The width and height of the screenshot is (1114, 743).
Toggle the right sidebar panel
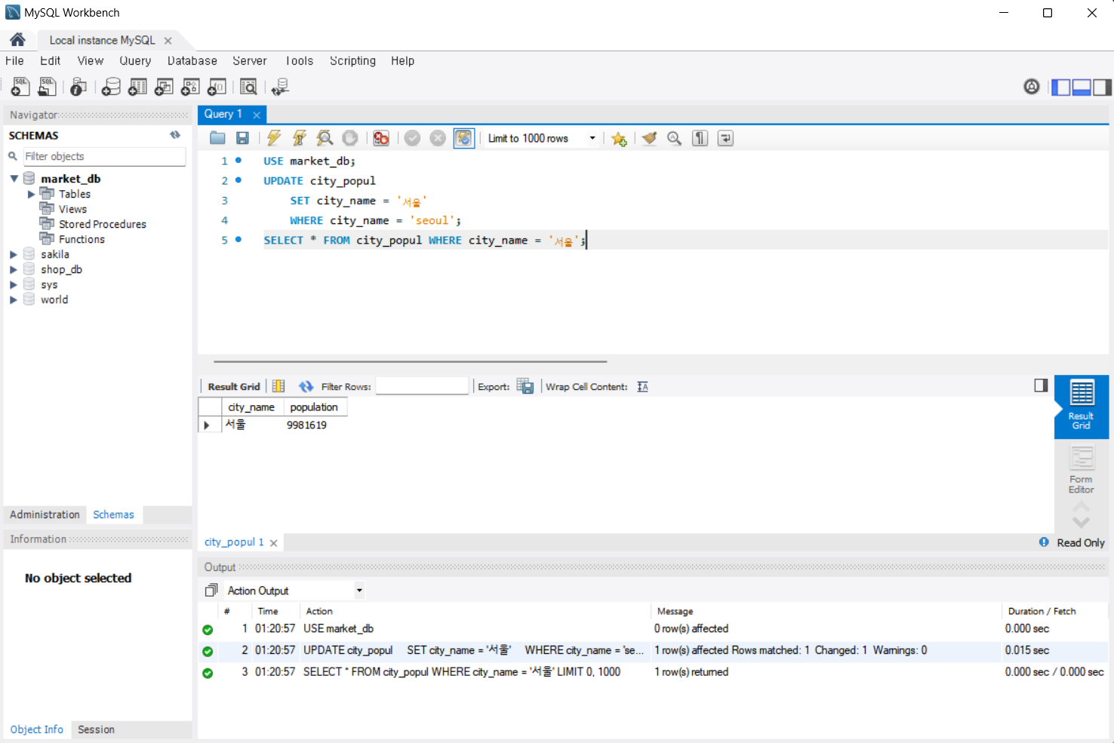click(1102, 88)
